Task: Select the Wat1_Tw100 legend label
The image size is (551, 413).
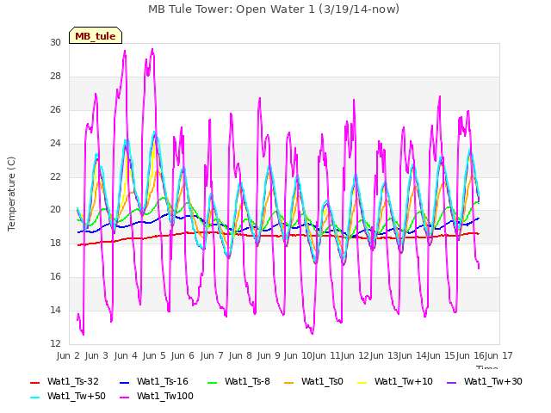Action: click(x=165, y=396)
